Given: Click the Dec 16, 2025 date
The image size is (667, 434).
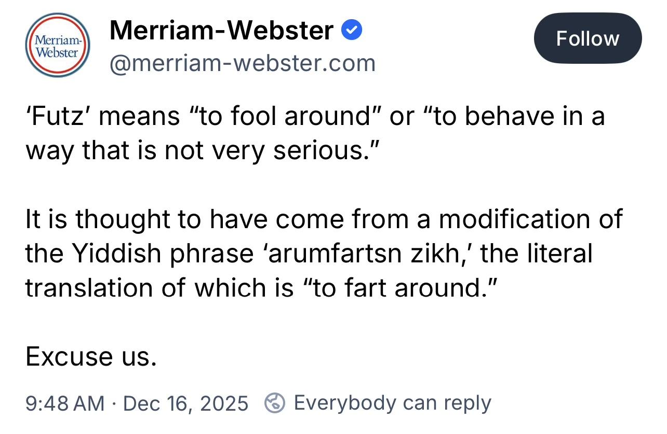Looking at the screenshot, I should coord(185,403).
